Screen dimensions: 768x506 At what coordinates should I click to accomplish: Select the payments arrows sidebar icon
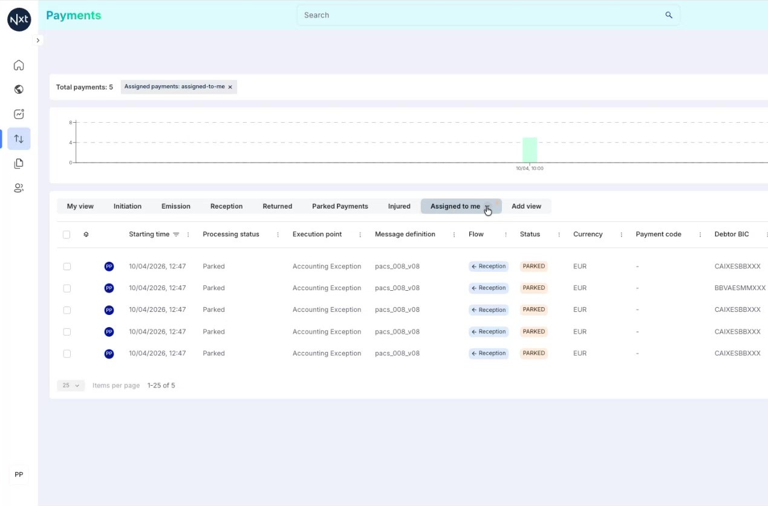tap(19, 139)
